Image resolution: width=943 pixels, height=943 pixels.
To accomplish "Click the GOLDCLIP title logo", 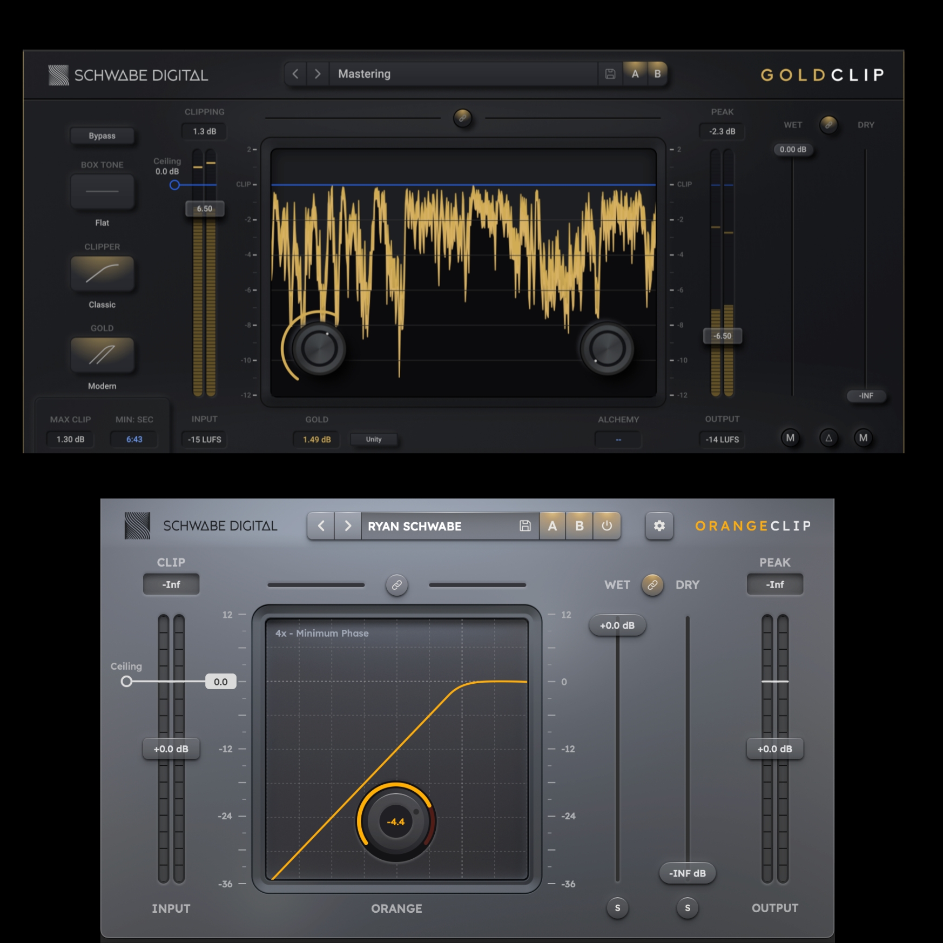I will (x=822, y=75).
